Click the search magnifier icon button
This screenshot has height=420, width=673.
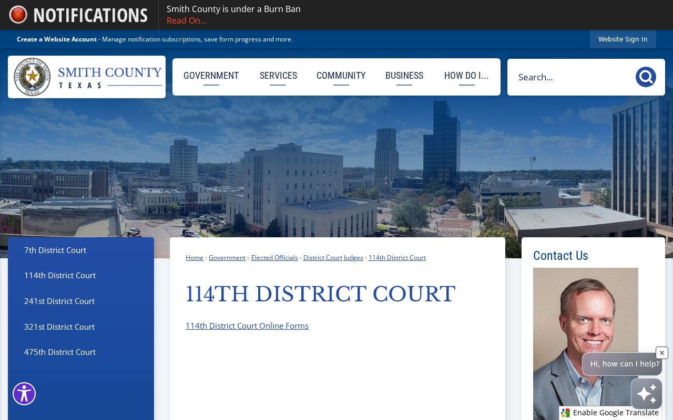646,77
